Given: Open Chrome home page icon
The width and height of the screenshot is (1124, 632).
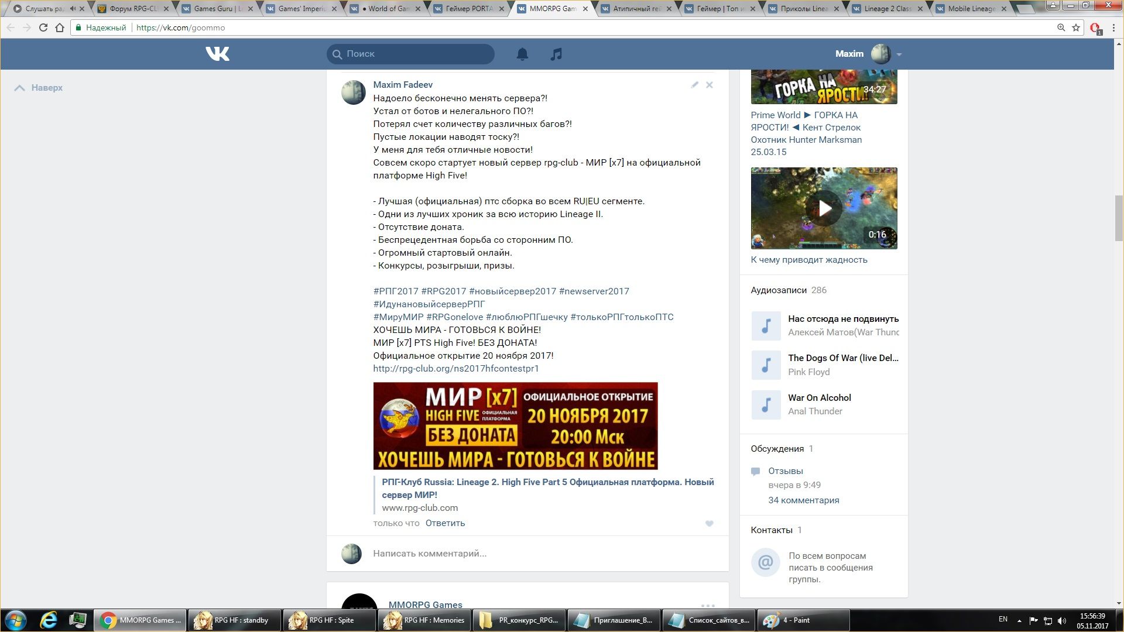Looking at the screenshot, I should tap(59, 28).
